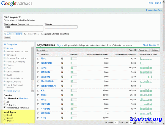Expand Beauty & Personal Care category
This screenshot has width=165, height=125.
pos(4,51)
